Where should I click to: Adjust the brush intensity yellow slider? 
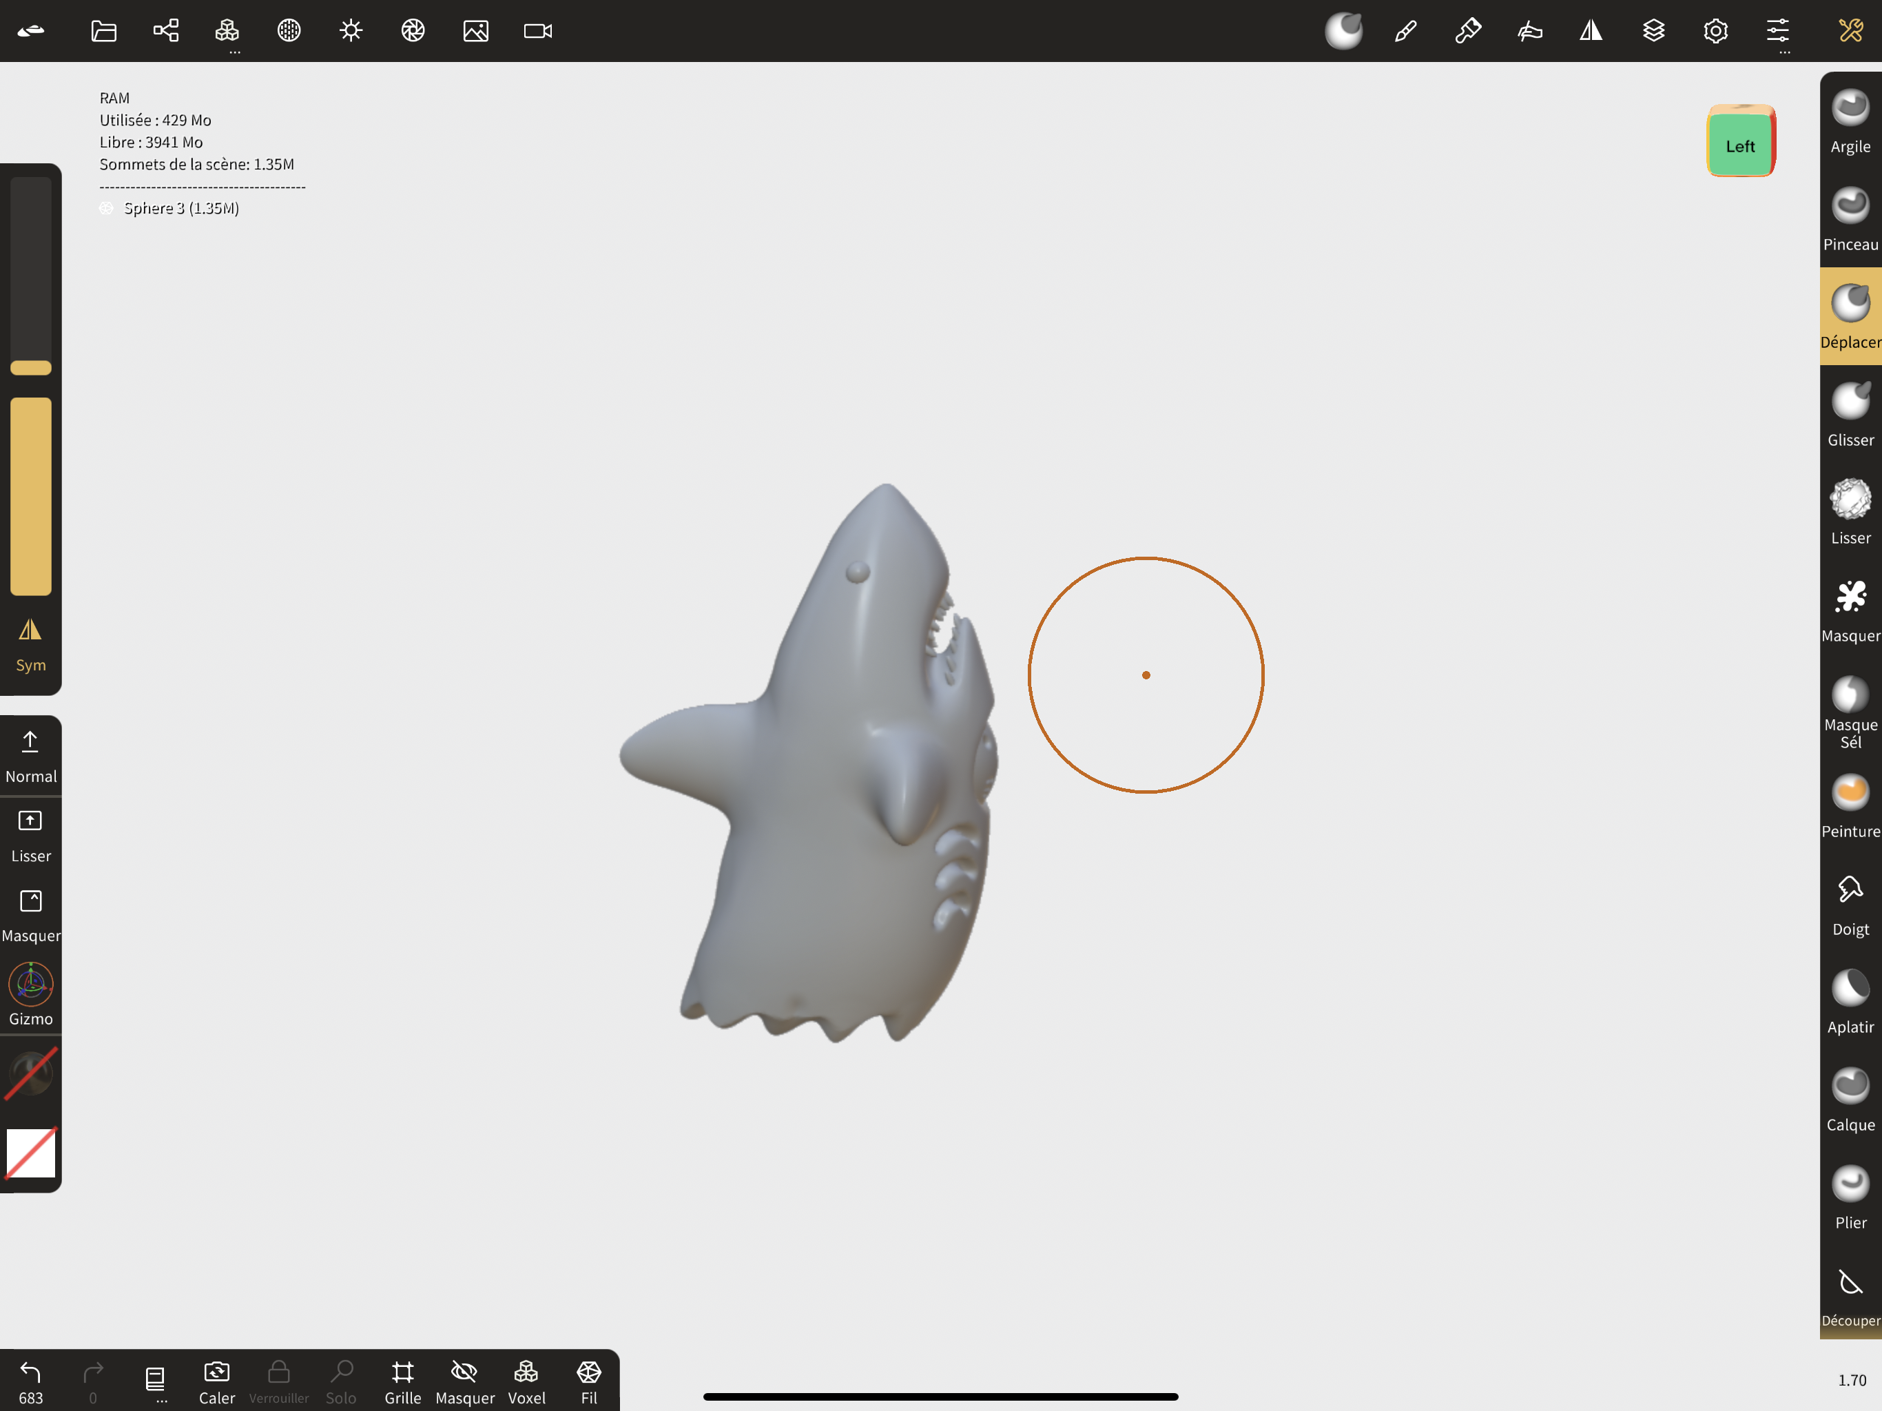tap(30, 496)
